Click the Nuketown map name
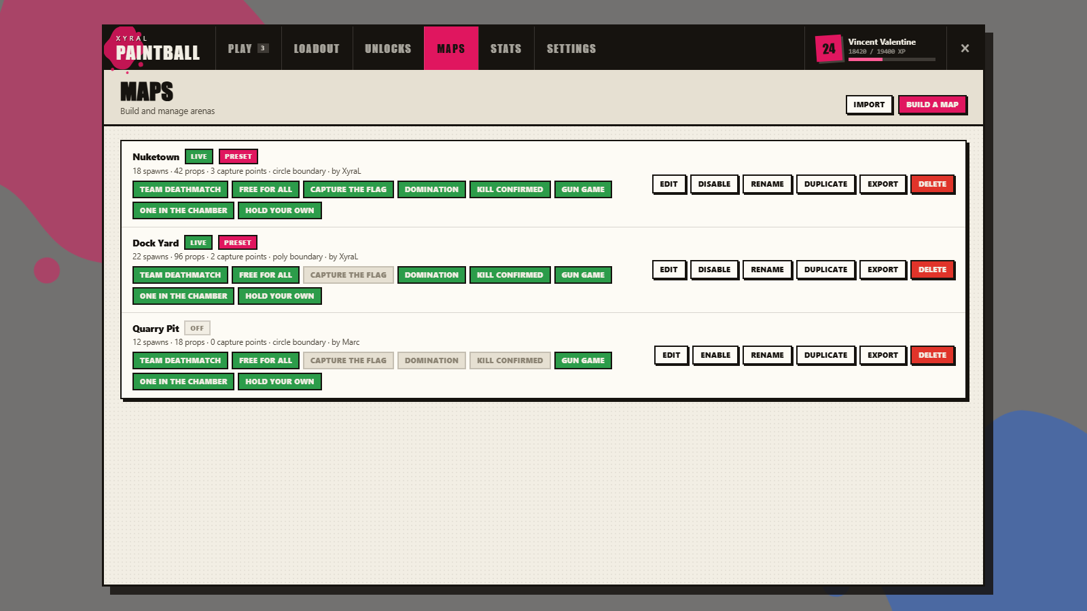Image resolution: width=1087 pixels, height=611 pixels. tap(156, 157)
